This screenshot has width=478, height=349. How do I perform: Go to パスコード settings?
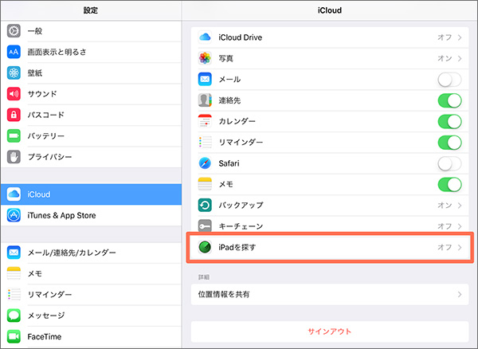91,115
